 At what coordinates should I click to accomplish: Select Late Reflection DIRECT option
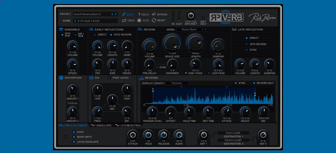(246, 38)
